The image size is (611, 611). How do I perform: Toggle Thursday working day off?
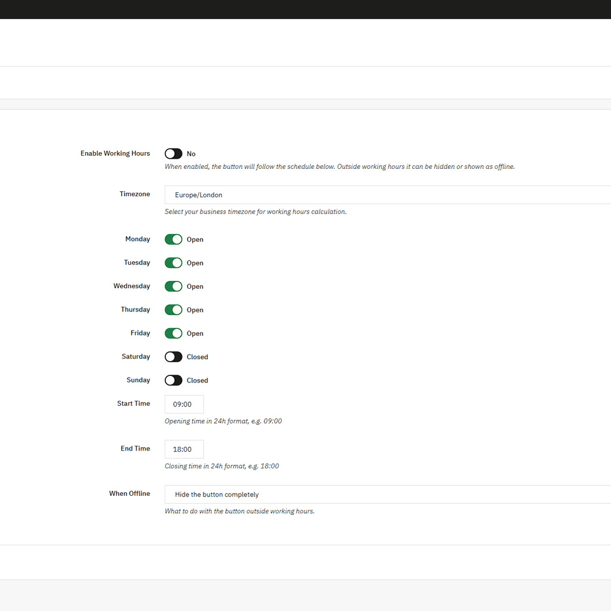pos(173,310)
